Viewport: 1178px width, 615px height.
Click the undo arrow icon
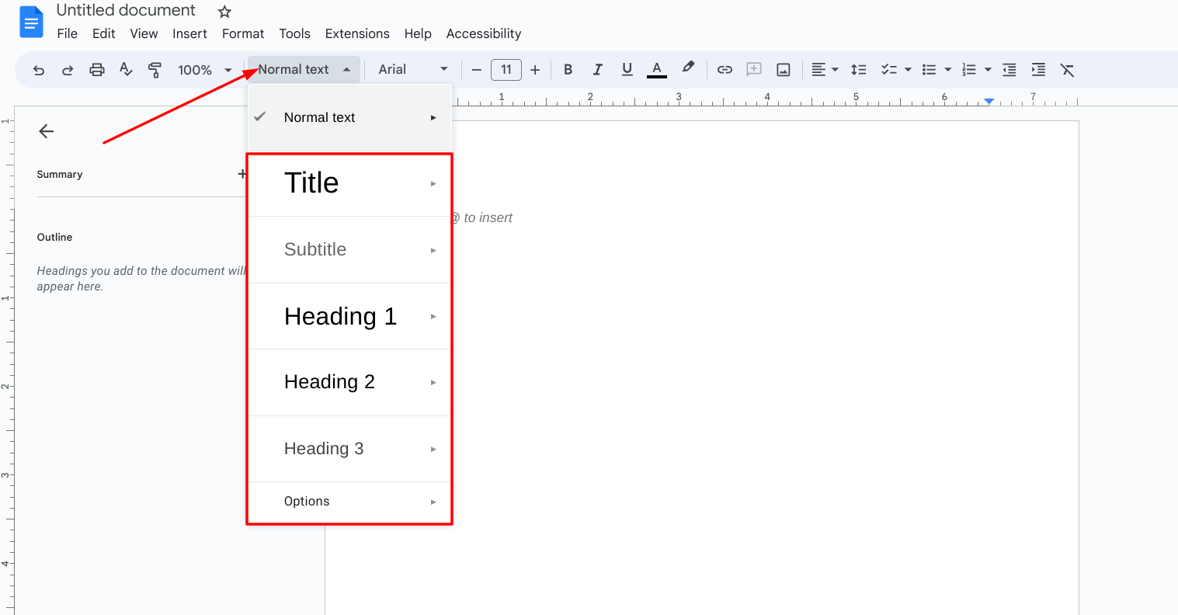38,70
